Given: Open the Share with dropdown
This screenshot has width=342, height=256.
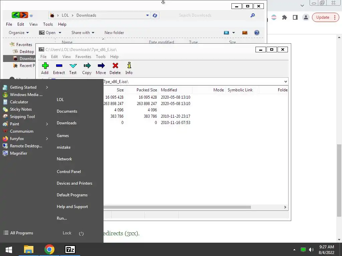Looking at the screenshot, I should [x=83, y=33].
